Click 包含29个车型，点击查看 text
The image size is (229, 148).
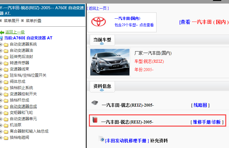pyautogui.click(x=134, y=25)
